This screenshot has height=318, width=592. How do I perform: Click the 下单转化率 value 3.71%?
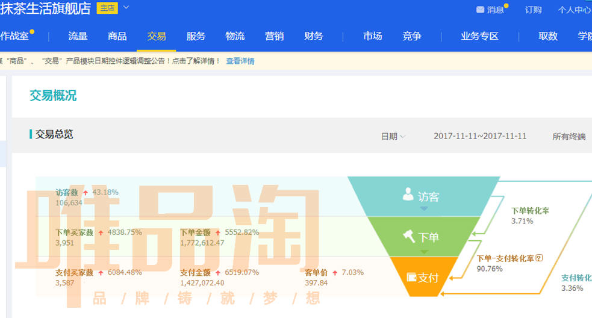[x=522, y=221]
